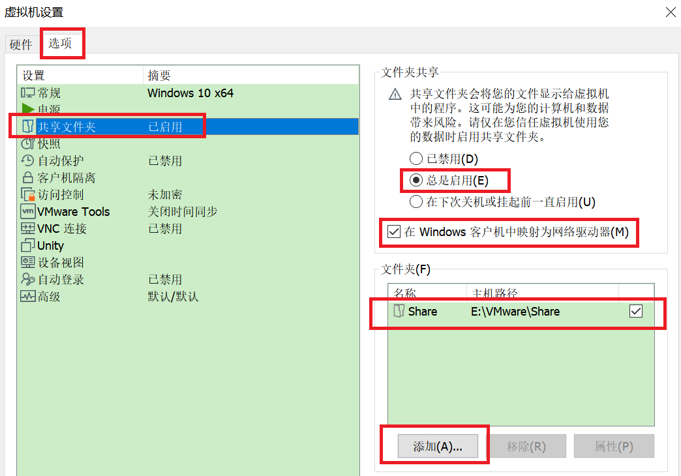Click the Unity windows icon
The image size is (681, 476).
28,245
